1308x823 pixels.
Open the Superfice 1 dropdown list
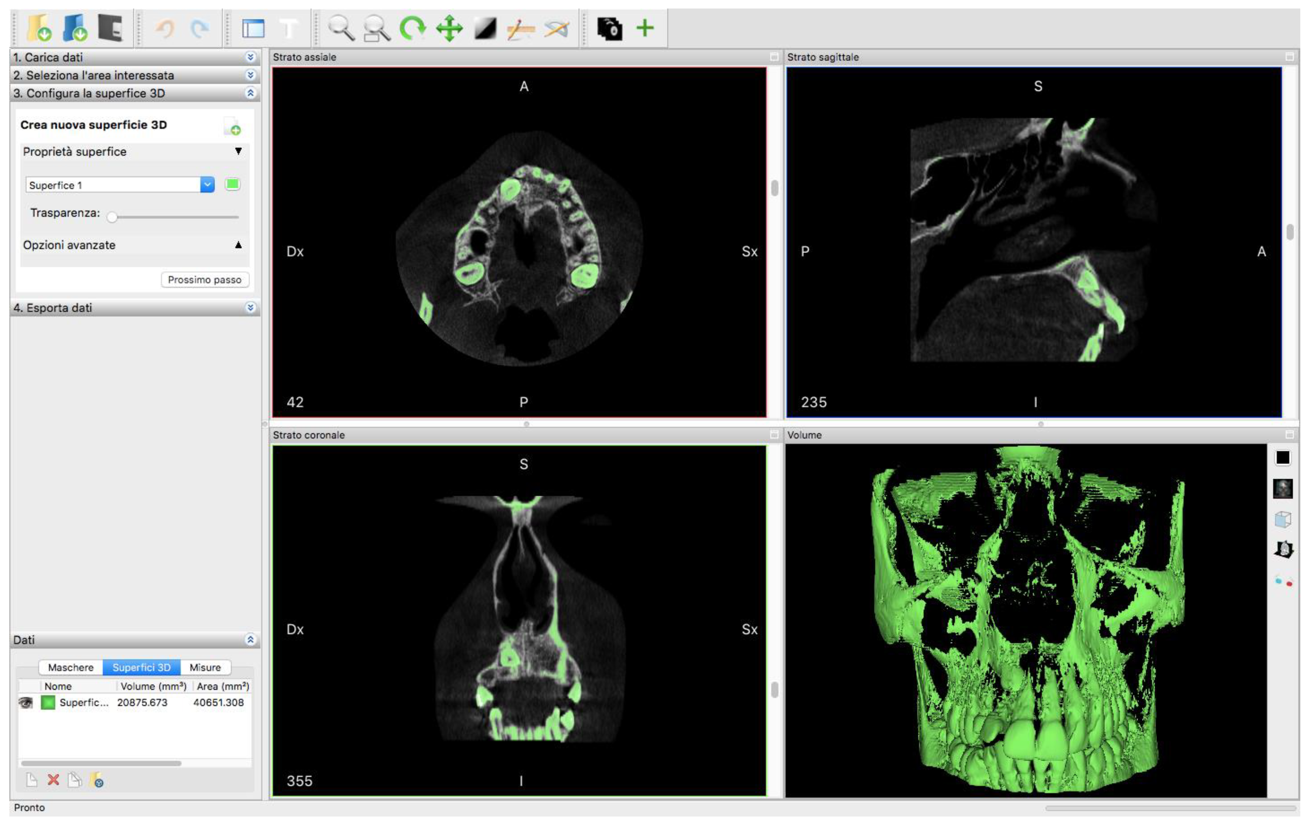point(207,185)
